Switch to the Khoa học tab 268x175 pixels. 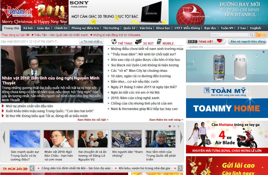tap(163, 28)
